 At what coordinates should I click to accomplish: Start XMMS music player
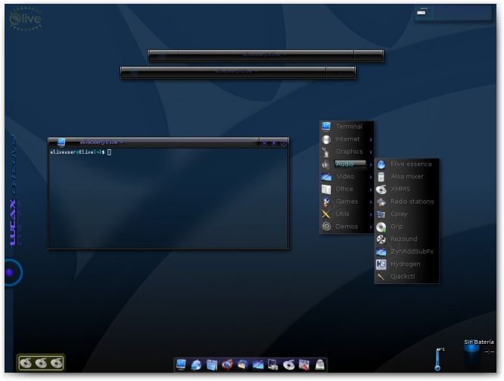point(400,189)
